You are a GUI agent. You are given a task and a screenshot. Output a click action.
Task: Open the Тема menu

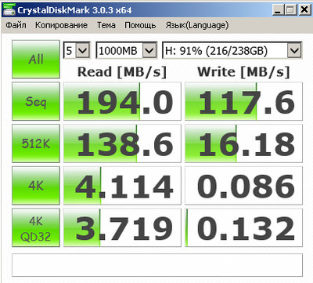pos(106,25)
